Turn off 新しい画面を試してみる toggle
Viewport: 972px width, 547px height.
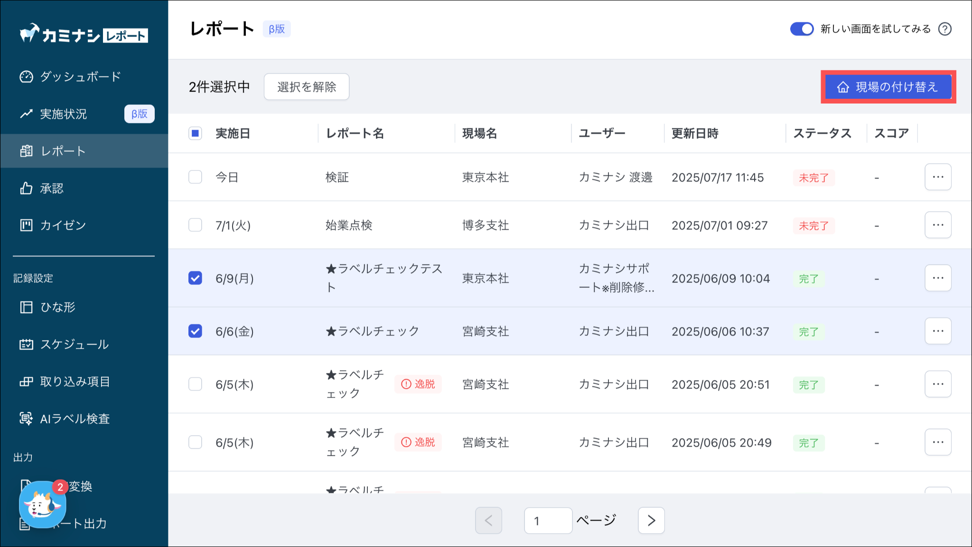click(802, 29)
